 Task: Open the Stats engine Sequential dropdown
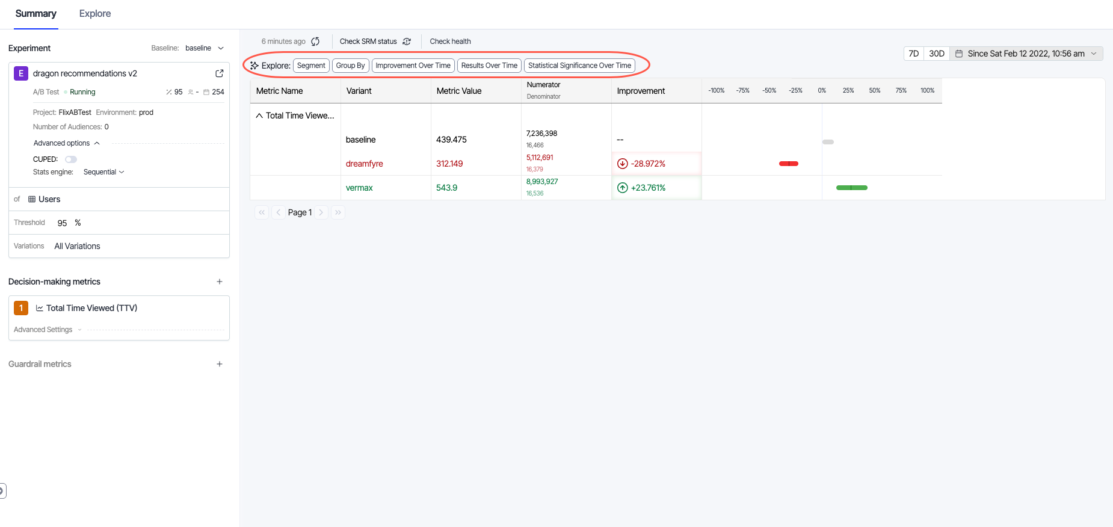click(x=103, y=172)
